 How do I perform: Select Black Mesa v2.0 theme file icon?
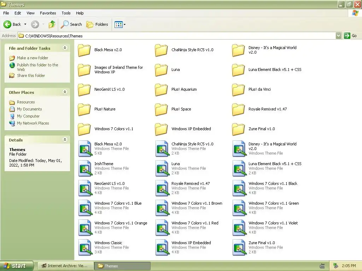point(85,149)
